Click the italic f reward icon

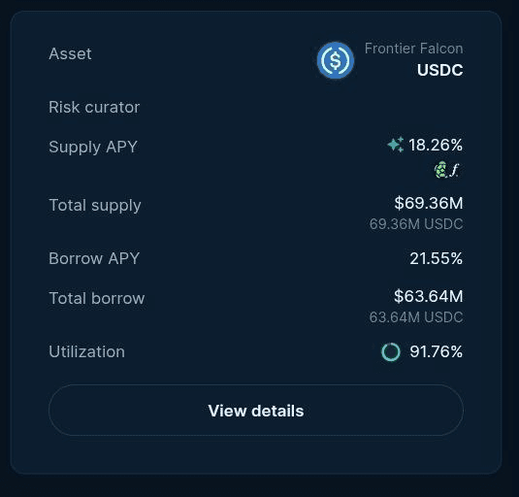click(x=455, y=170)
